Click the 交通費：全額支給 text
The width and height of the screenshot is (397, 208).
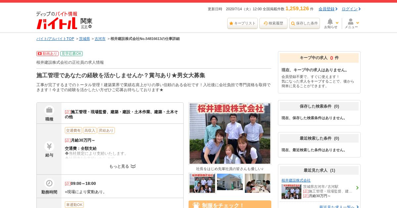tap(81, 149)
